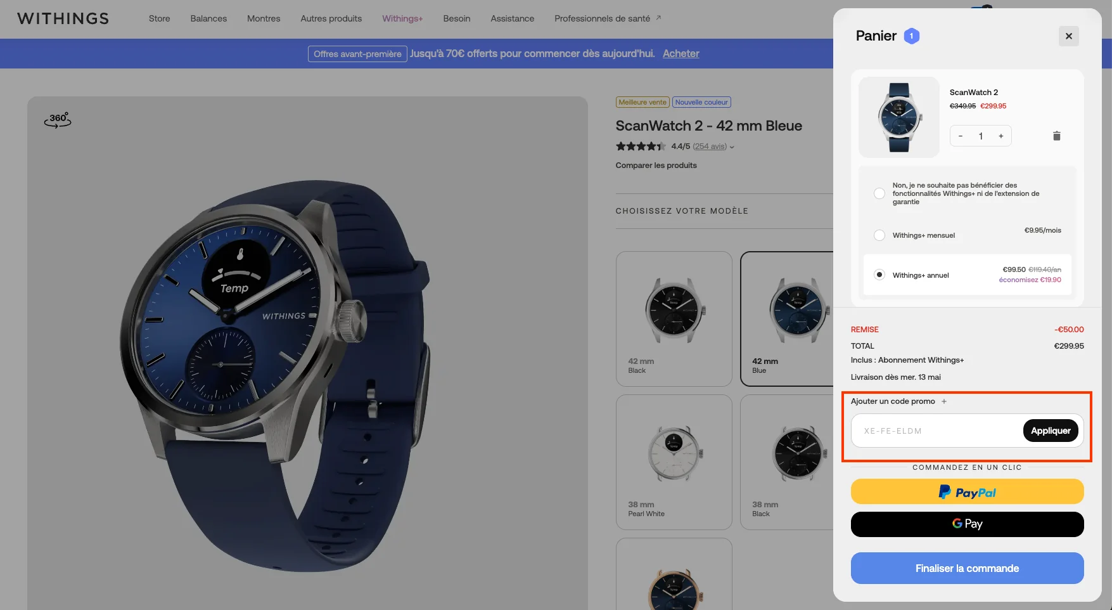Click the Meilleure vente badge
The width and height of the screenshot is (1112, 610).
pos(642,102)
